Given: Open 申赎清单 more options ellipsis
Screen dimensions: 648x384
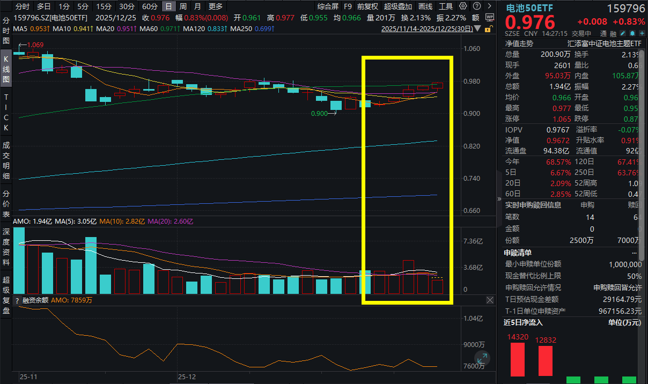Looking at the screenshot, I should coord(634,253).
